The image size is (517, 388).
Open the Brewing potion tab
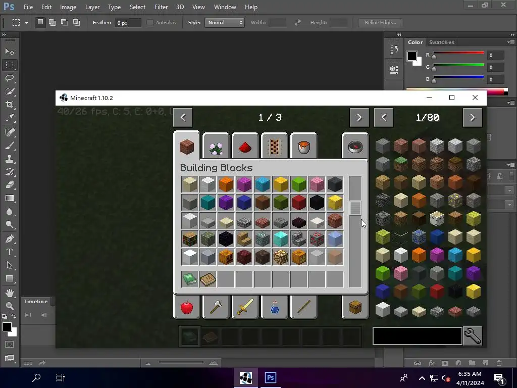click(x=274, y=307)
